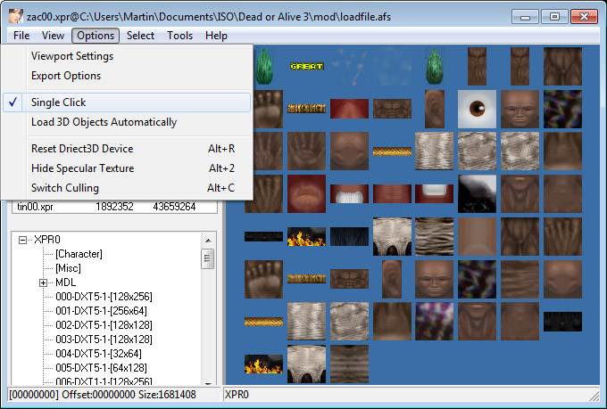Maximize the zac00.xpr window
607x409 pixels.
tap(554, 17)
